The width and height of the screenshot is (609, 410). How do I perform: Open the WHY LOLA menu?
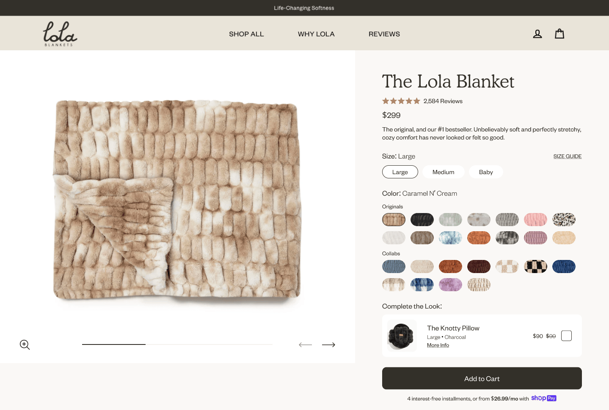316,34
